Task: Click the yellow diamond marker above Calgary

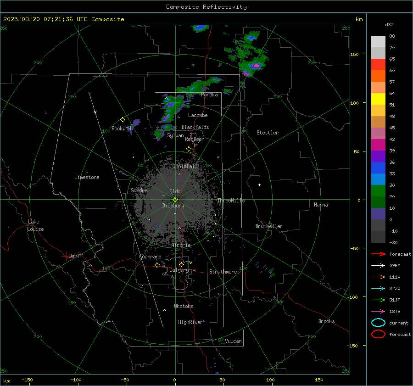Action: coord(181,264)
